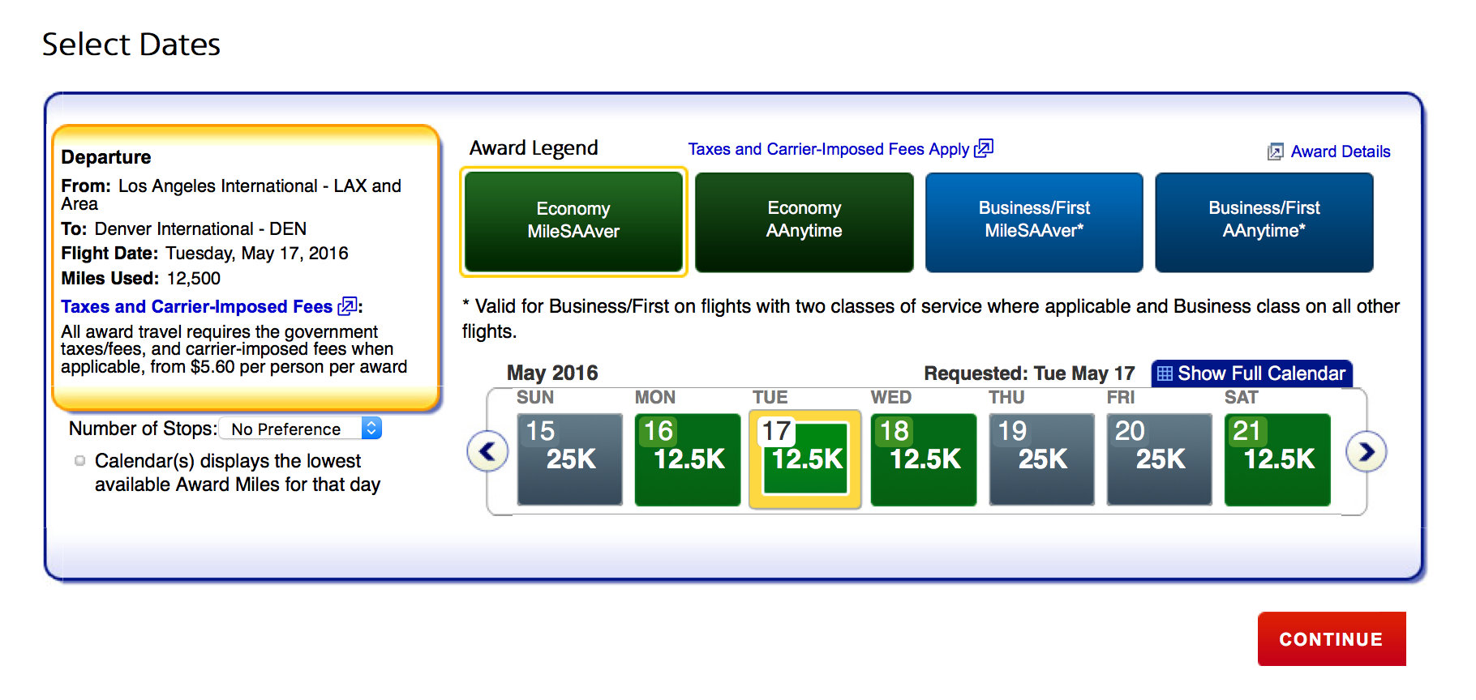This screenshot has width=1476, height=700.
Task: Click the 'Award Legend' label
Action: [x=534, y=148]
